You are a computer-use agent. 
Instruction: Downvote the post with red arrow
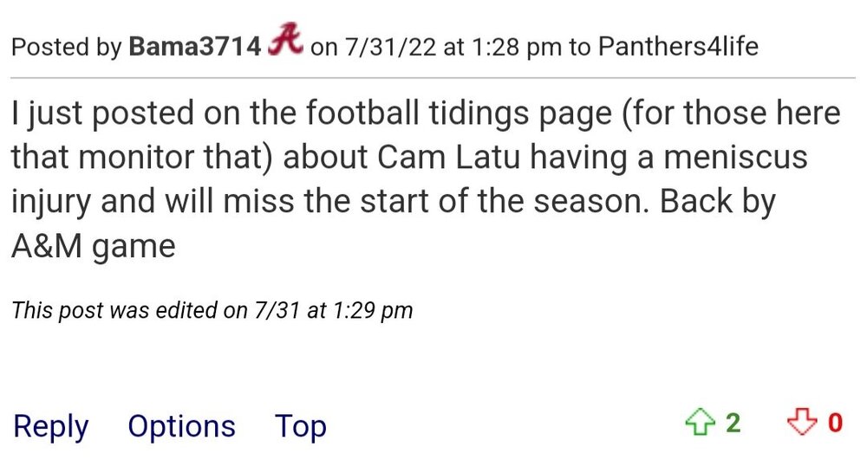click(801, 423)
